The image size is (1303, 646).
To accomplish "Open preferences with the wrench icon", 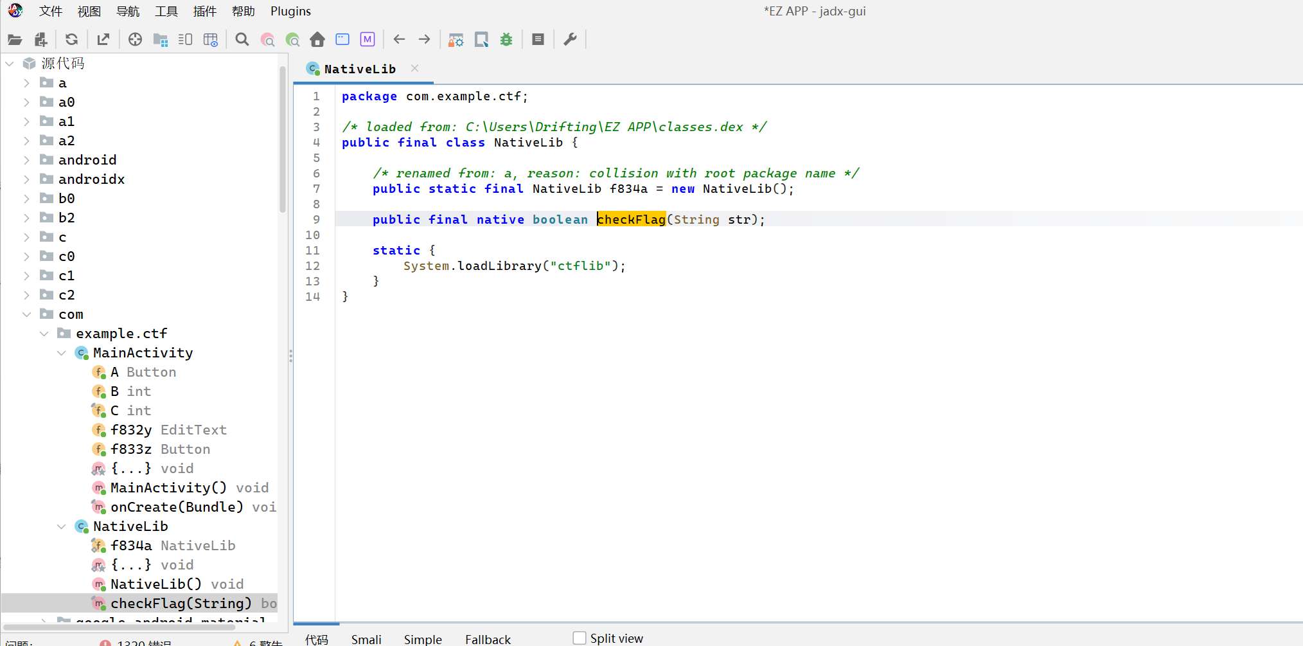I will point(570,39).
